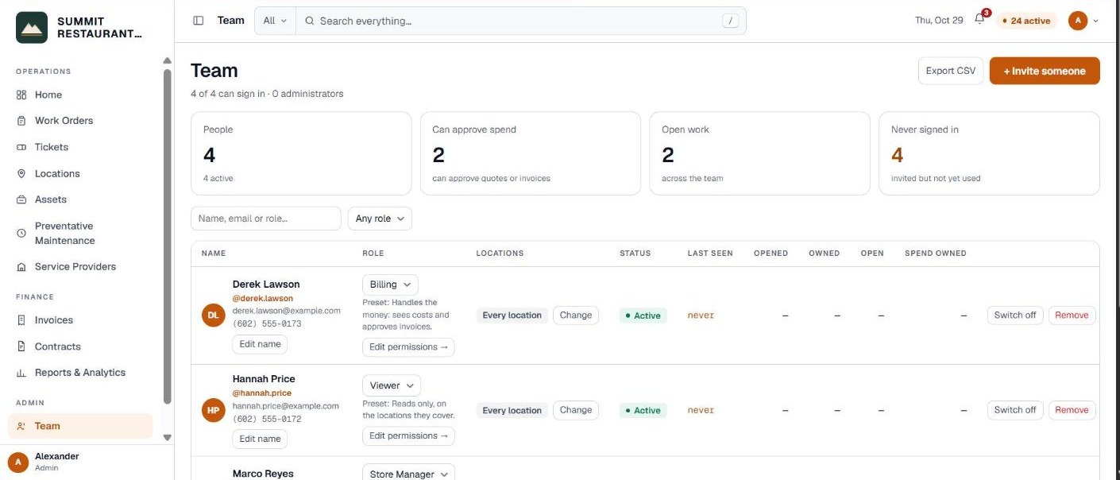The width and height of the screenshot is (1120, 480).
Task: Click the Export CSV button
Action: [x=951, y=71]
